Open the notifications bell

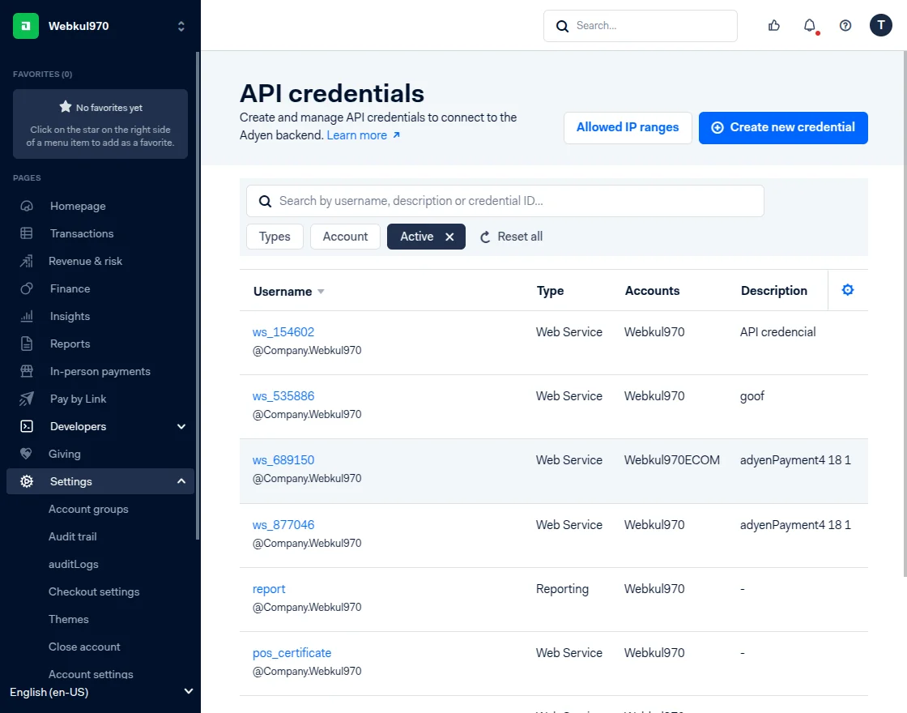[x=809, y=26]
